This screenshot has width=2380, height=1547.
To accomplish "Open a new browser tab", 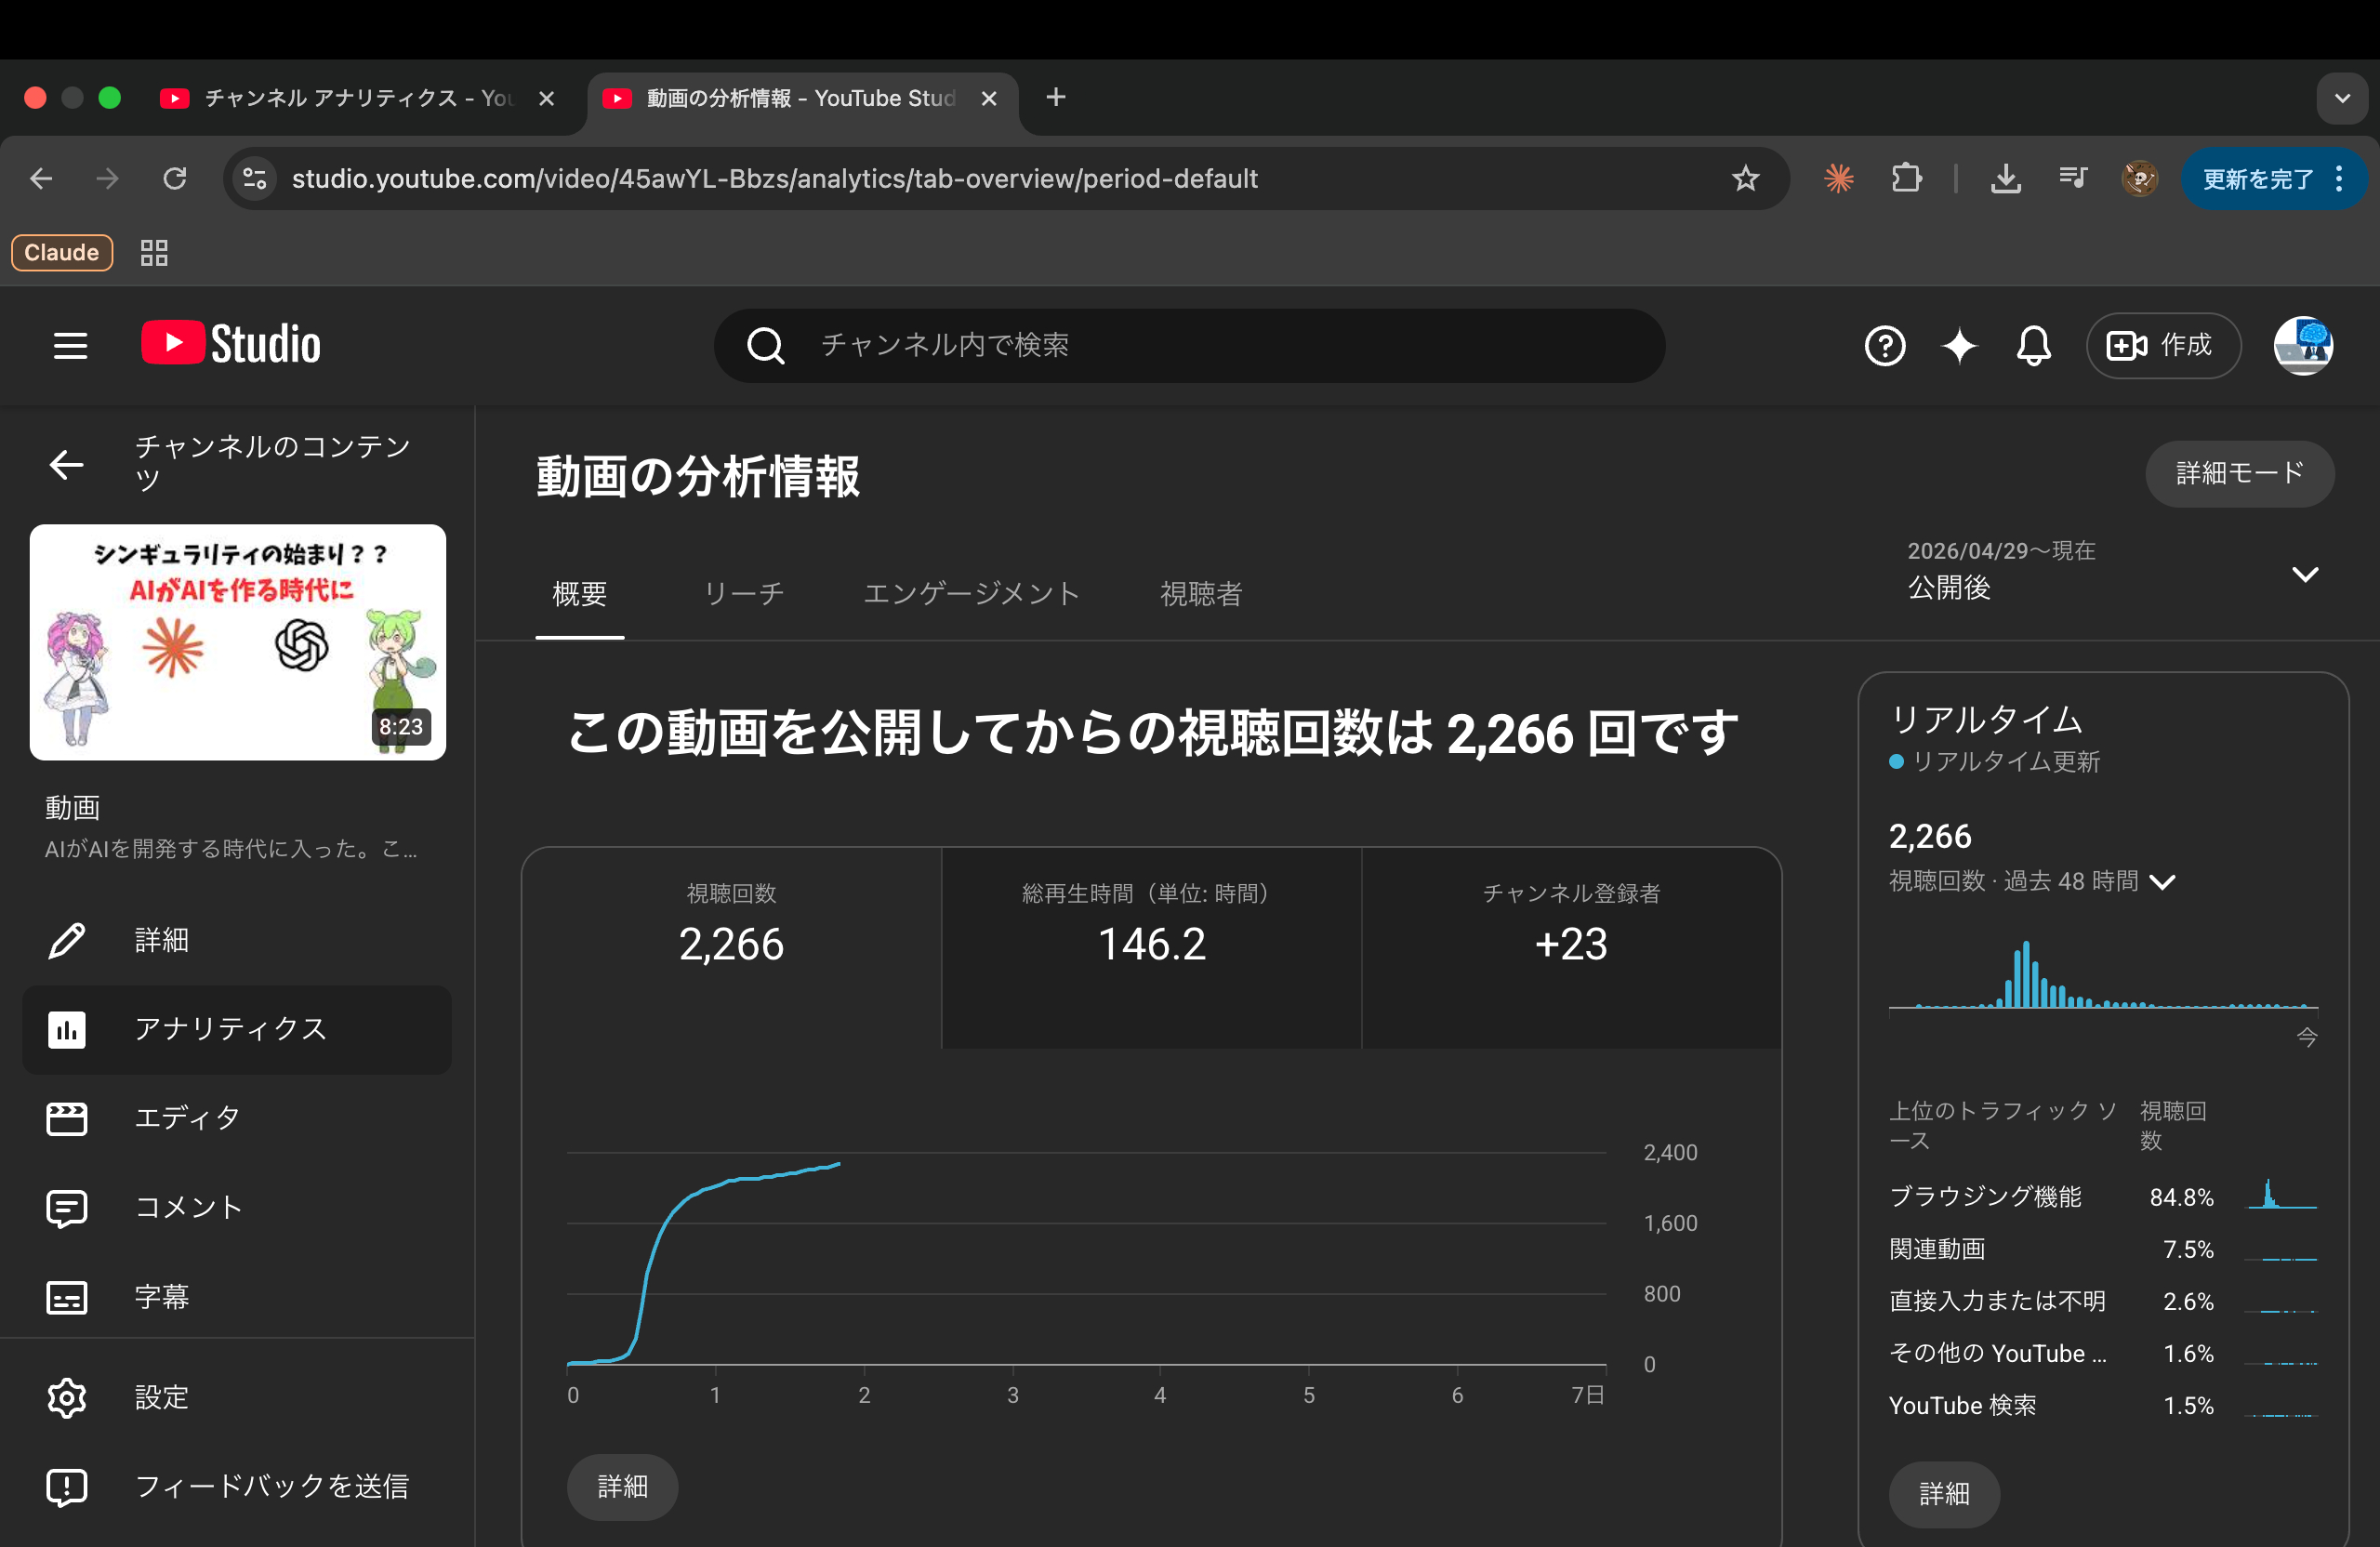I will tap(1056, 97).
